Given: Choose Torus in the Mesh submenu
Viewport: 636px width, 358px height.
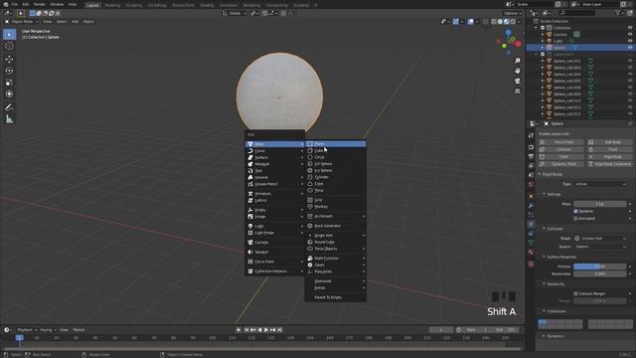Looking at the screenshot, I should click(336, 190).
